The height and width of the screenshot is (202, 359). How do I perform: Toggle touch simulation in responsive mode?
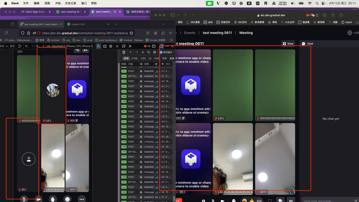(x=98, y=46)
